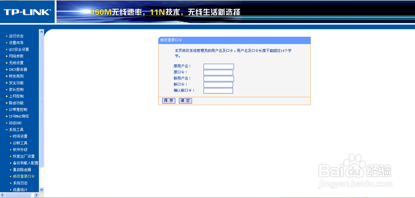Viewport: 415px width, 198px height.
Task: Focus the 原用户名 input field
Action: click(x=219, y=66)
